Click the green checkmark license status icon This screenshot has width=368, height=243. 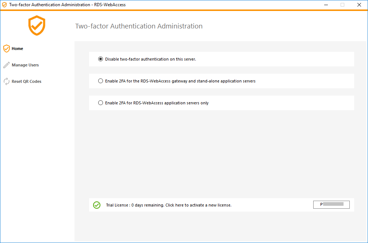pyautogui.click(x=97, y=205)
